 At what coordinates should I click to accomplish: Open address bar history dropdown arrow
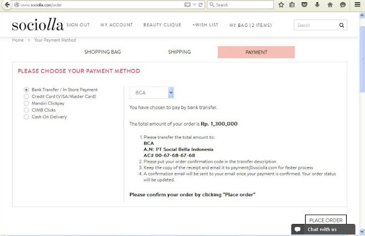click(194, 5)
